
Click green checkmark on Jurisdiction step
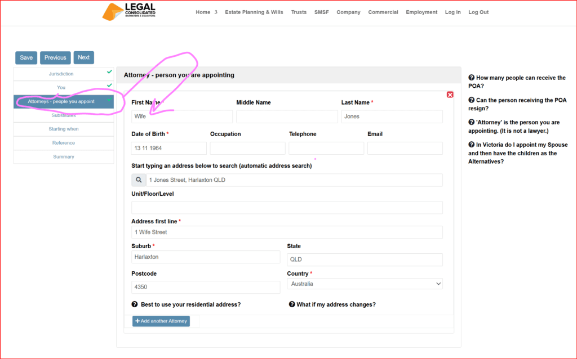coord(109,72)
